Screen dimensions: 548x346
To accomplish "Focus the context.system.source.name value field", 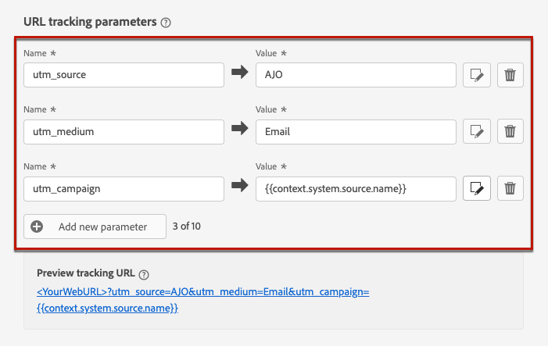I will pyautogui.click(x=356, y=189).
